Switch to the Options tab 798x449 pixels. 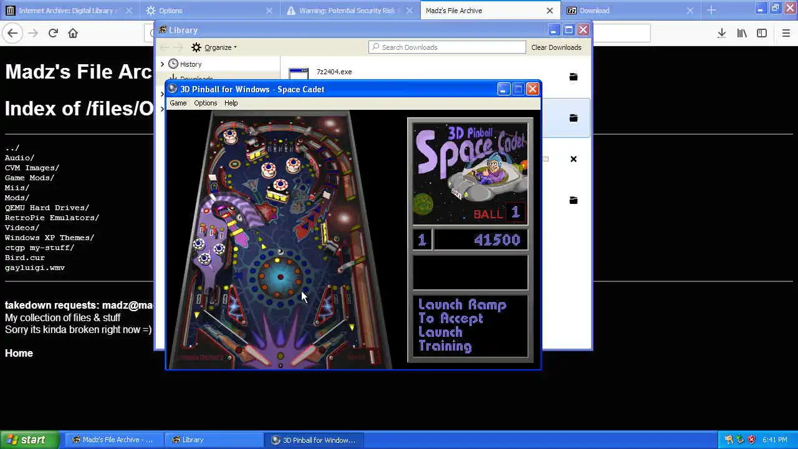[210, 11]
